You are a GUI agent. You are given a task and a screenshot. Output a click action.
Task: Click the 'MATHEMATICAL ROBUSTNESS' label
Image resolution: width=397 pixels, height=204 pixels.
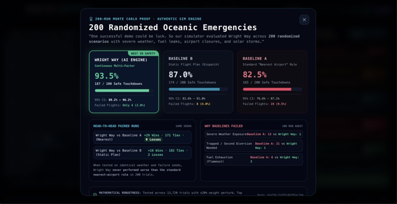tap(120, 193)
